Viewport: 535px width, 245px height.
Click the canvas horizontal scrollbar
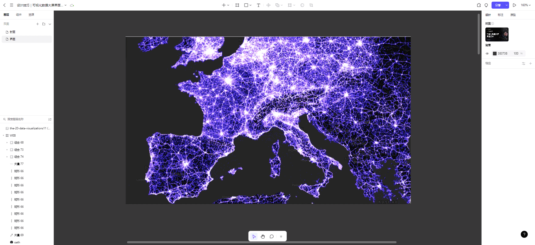coord(262,242)
